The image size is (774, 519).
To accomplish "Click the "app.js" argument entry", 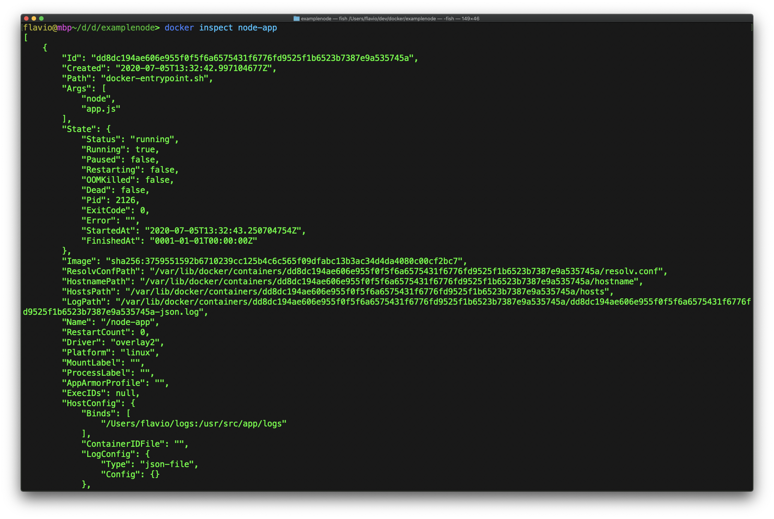I will point(101,109).
